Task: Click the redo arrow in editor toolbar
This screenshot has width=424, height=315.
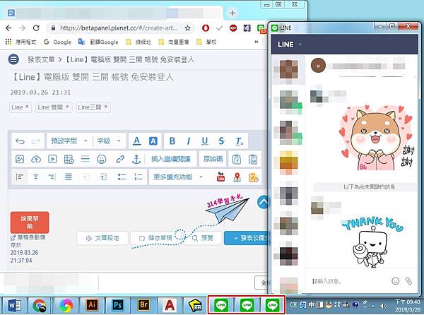Action: [x=36, y=141]
